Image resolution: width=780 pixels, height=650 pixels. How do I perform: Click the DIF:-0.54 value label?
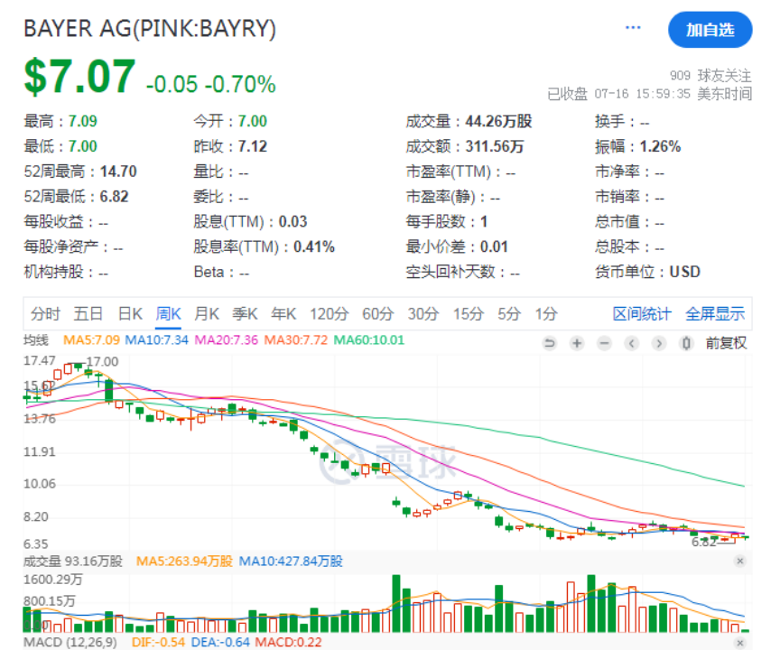158,642
